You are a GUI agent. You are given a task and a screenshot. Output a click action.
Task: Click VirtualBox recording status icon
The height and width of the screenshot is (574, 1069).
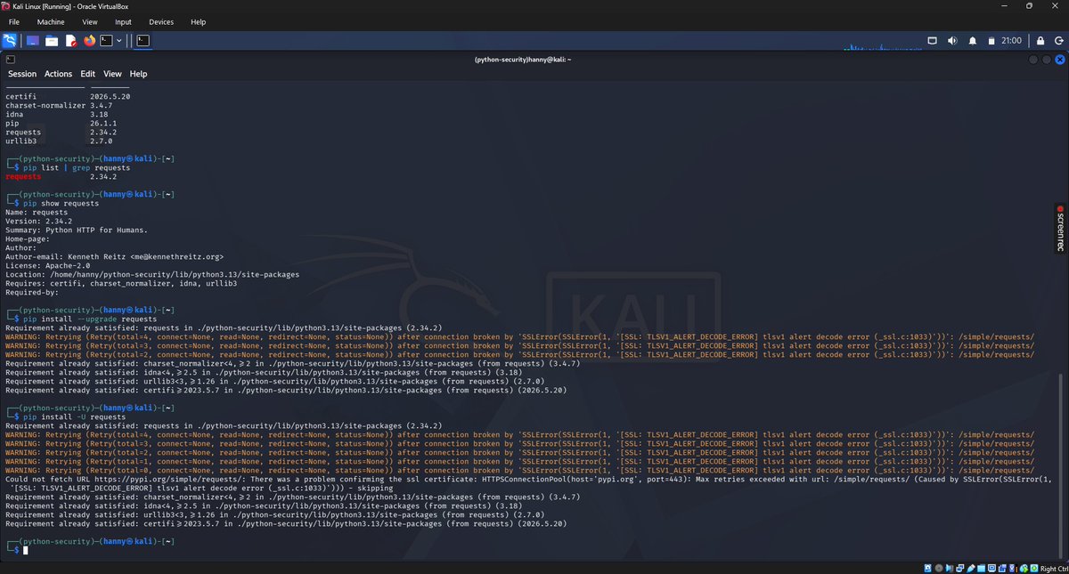tap(1002, 569)
